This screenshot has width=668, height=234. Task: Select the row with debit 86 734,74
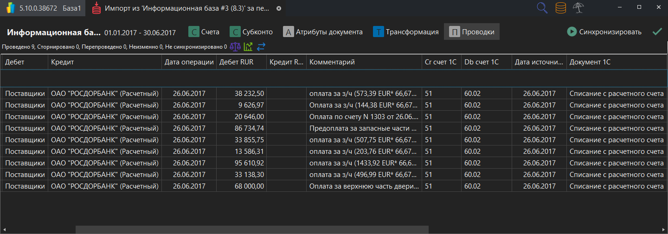(249, 128)
